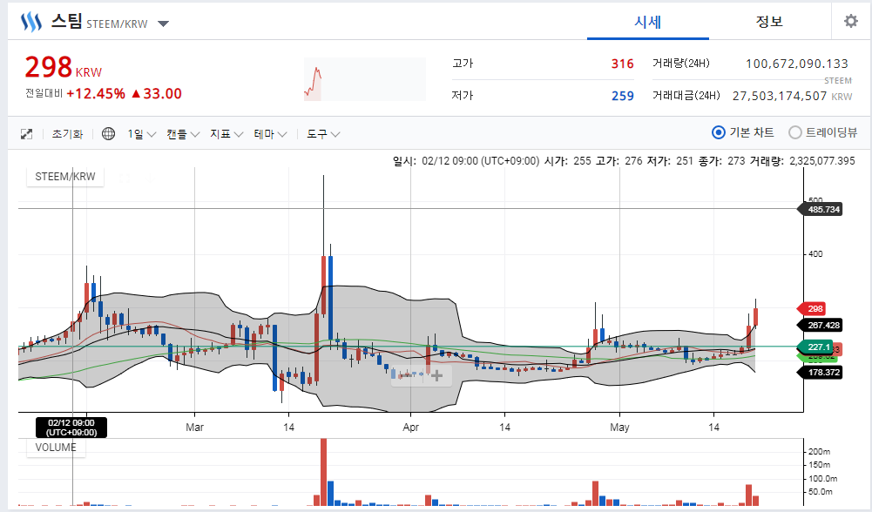Expand the STEEM/KRW market selector arrow
The width and height of the screenshot is (872, 512).
[x=164, y=24]
